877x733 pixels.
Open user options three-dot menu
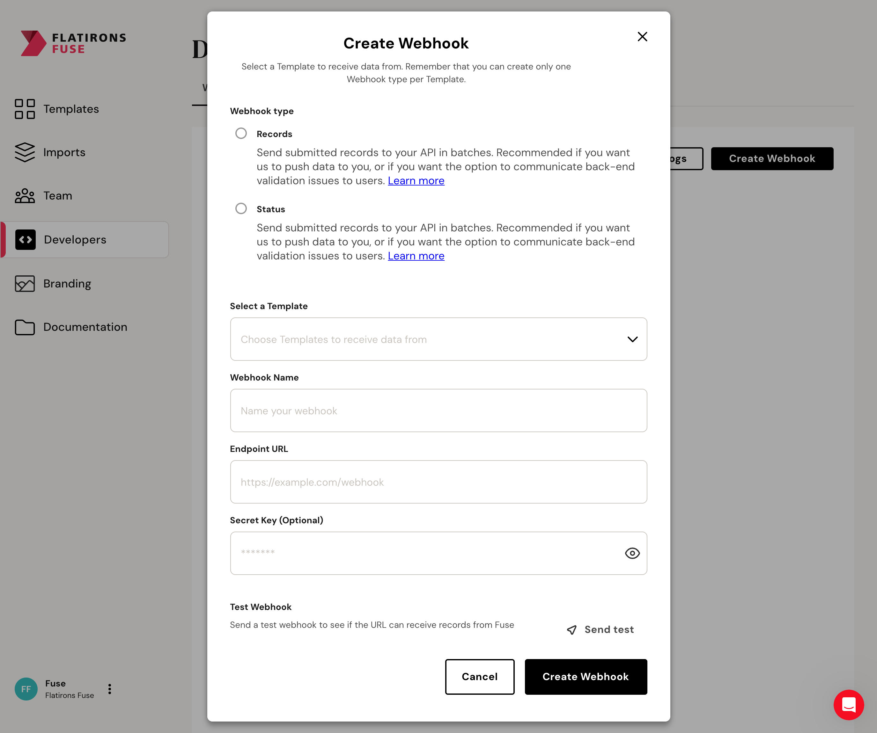(109, 689)
